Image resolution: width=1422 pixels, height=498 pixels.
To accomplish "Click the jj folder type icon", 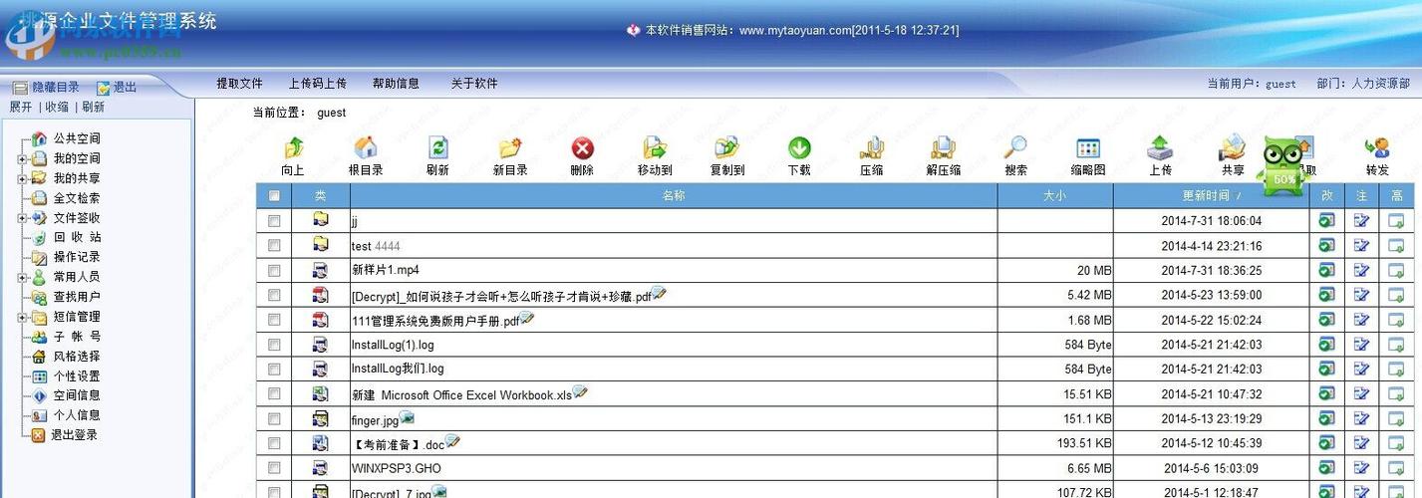I will tap(320, 219).
